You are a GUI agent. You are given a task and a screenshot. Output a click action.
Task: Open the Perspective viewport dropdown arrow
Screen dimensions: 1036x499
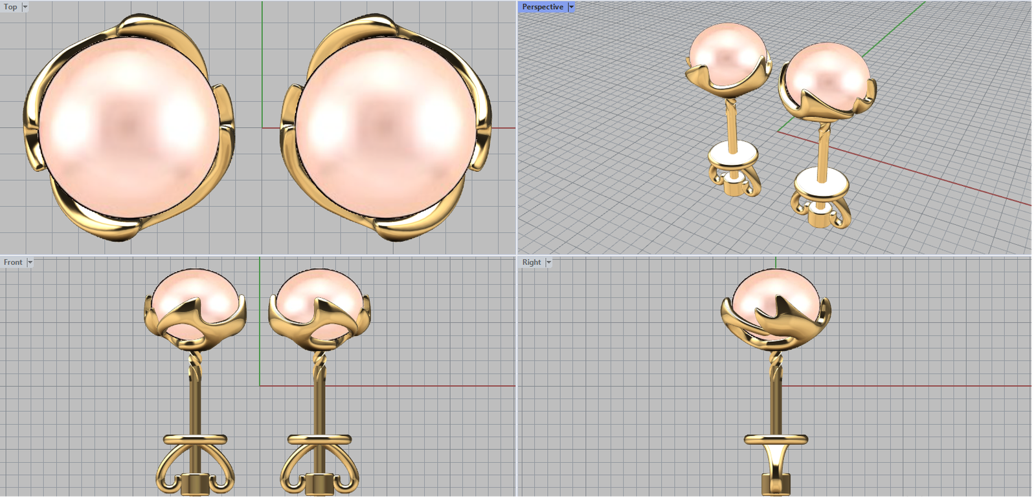click(x=571, y=7)
